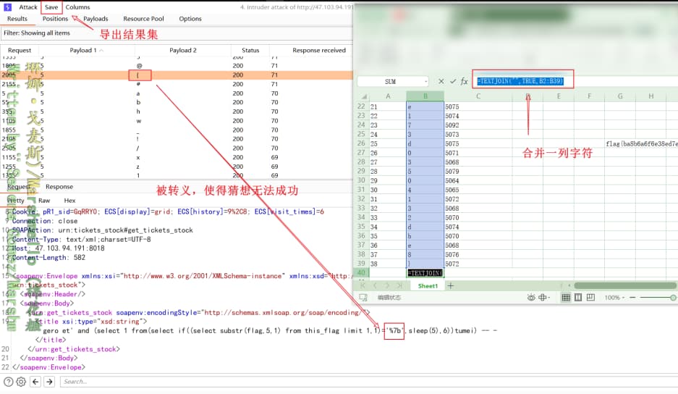Click the eye-protection mode icon
Screen dimensions: 678x394
[x=531, y=298]
